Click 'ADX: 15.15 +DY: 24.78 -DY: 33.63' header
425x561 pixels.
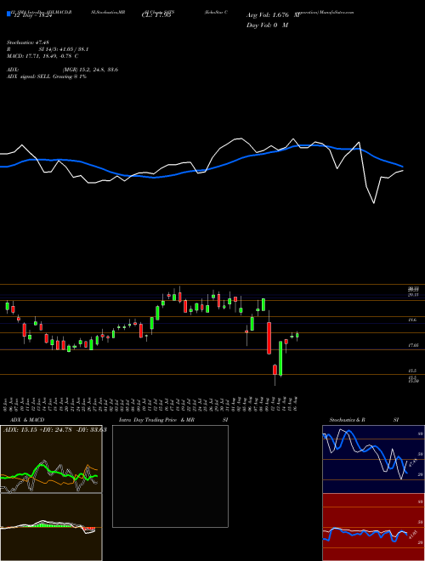[x=55, y=430]
